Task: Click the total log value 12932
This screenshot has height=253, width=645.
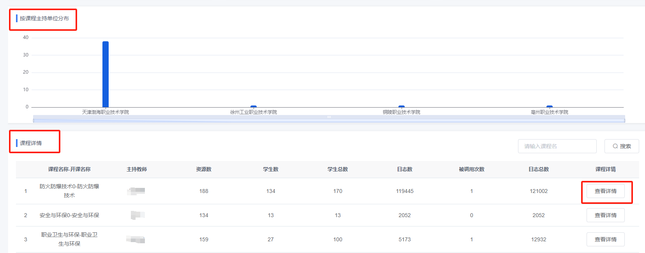Action: click(539, 239)
